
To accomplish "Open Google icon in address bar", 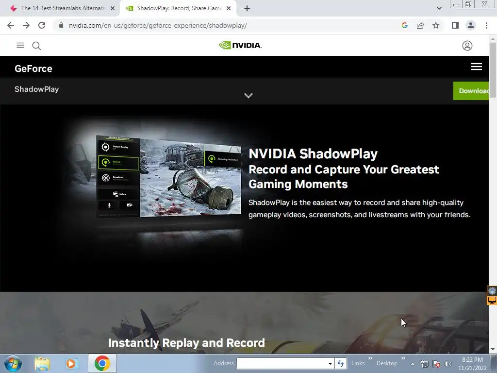I will 404,25.
